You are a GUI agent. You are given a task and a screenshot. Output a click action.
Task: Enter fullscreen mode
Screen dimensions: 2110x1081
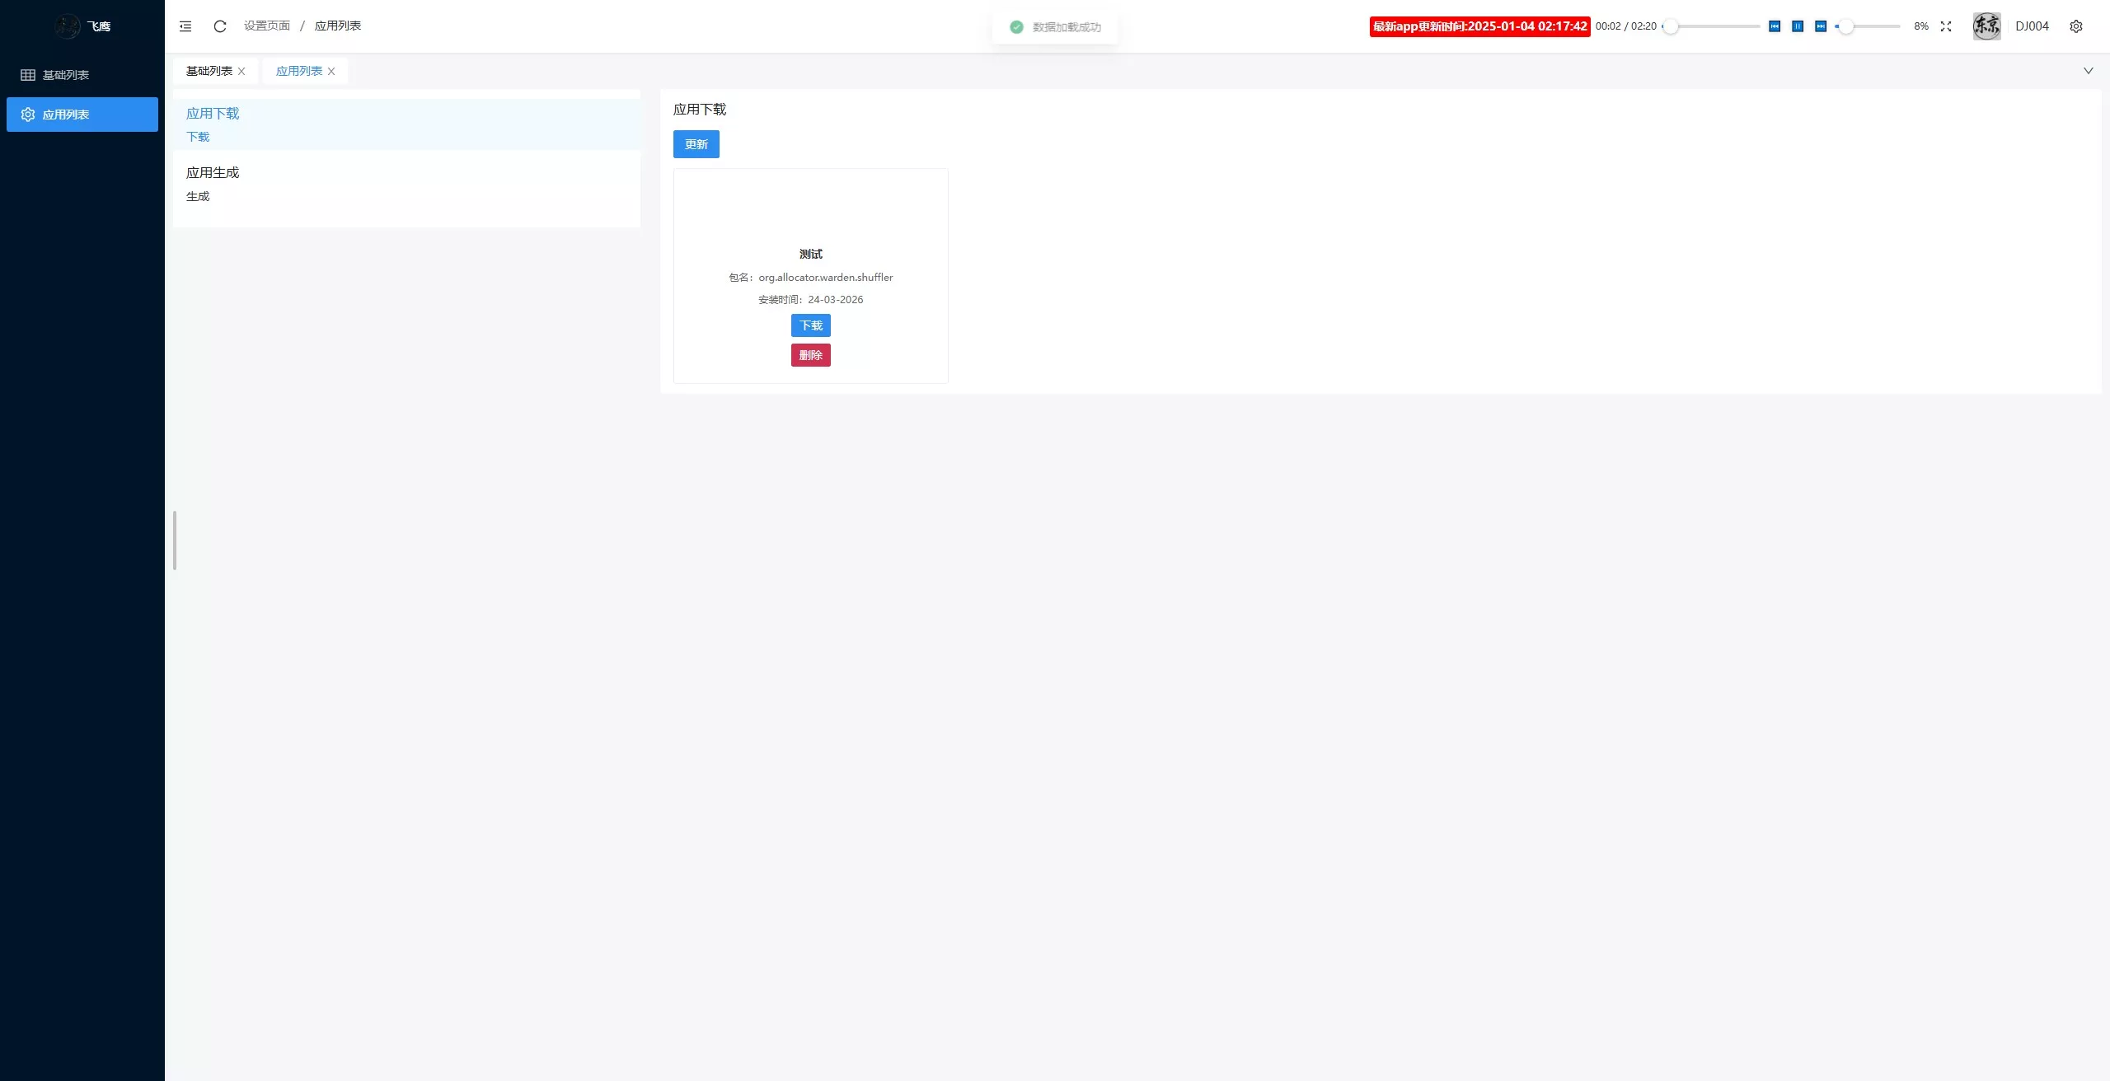point(1945,26)
